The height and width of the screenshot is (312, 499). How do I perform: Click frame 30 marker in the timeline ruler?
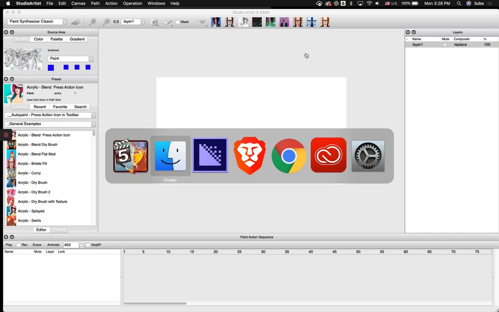(263, 252)
